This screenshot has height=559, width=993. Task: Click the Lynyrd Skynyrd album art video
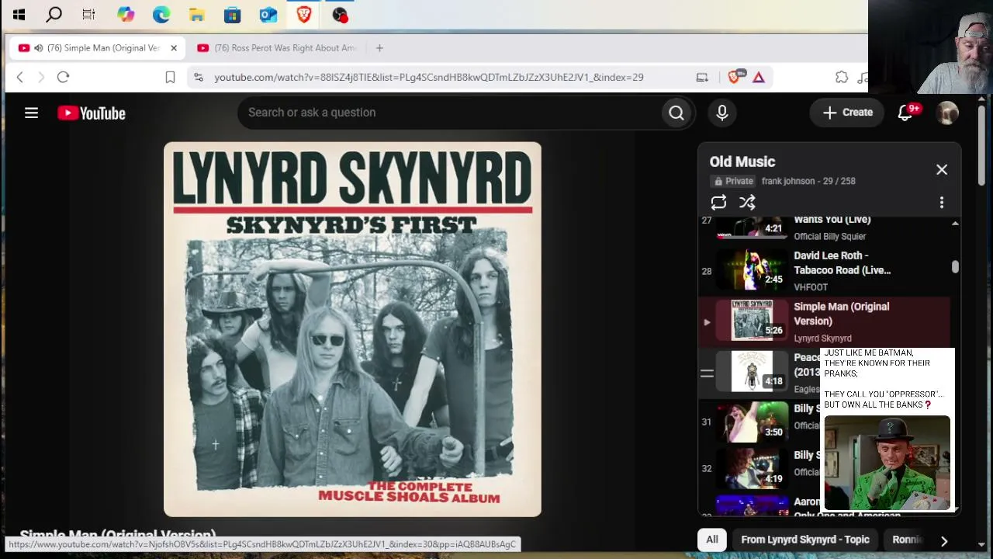(x=352, y=329)
